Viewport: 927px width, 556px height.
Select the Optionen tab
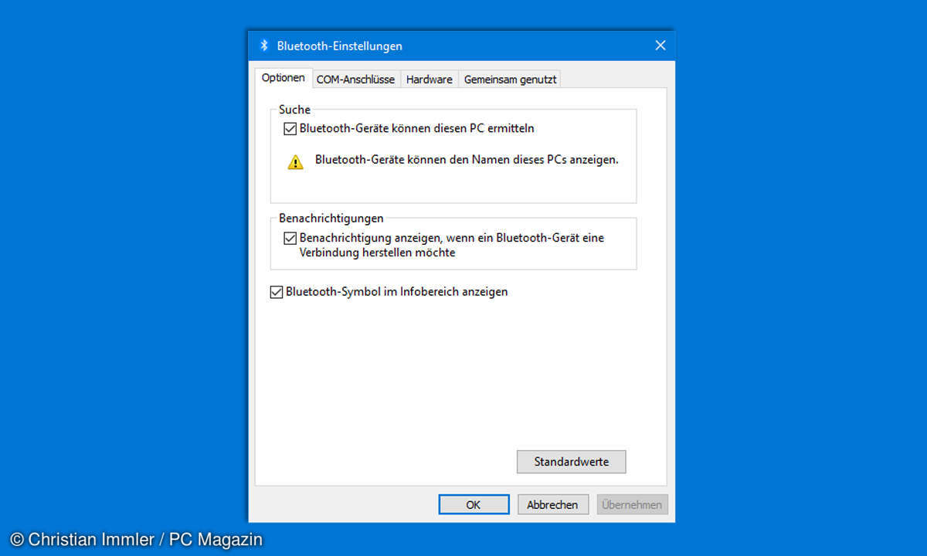click(283, 78)
